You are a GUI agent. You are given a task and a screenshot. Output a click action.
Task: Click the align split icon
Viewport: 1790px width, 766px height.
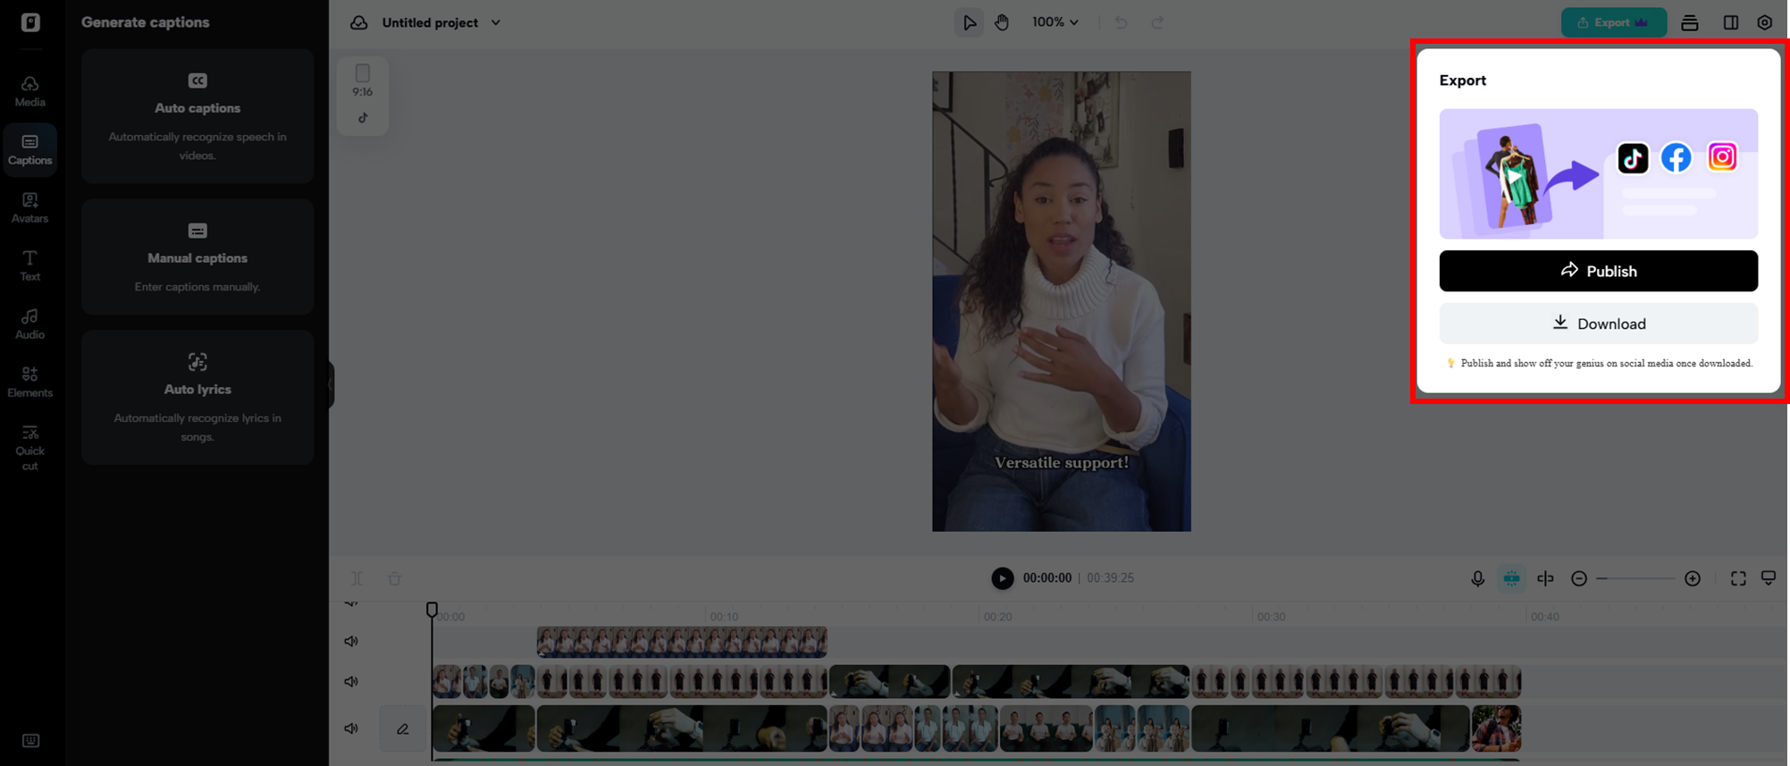[x=1545, y=578]
